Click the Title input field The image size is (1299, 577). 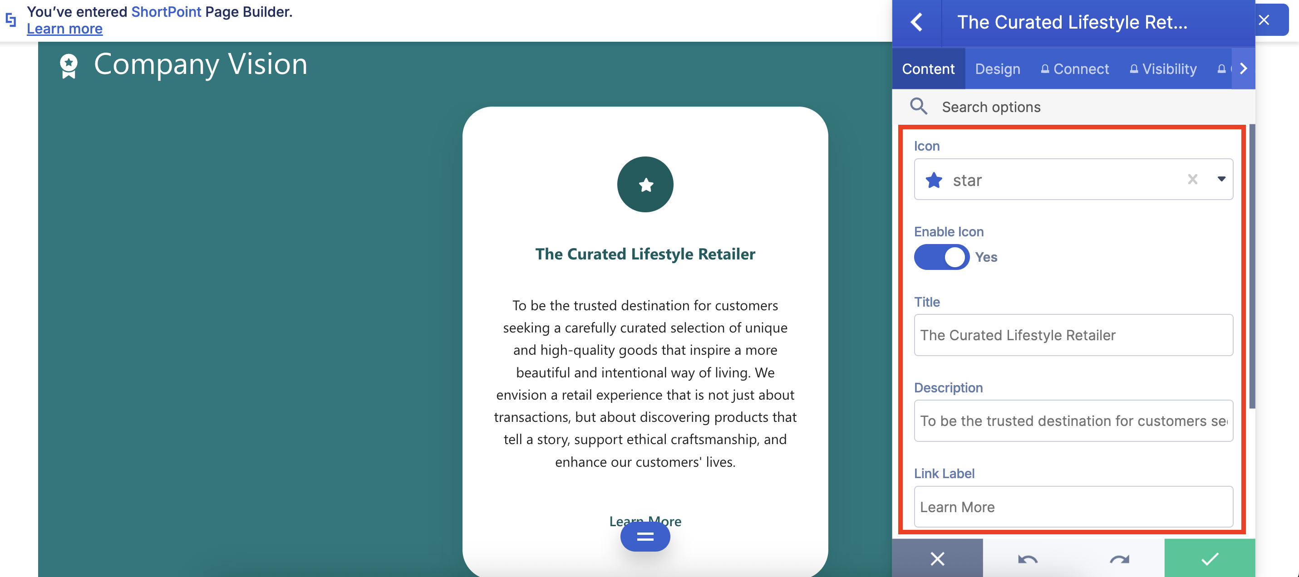click(1073, 335)
